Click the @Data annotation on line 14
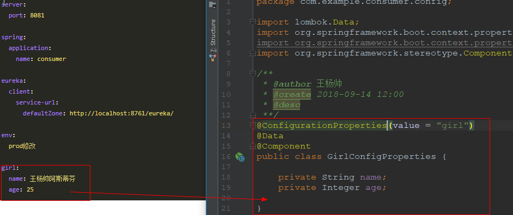 pyautogui.click(x=270, y=136)
